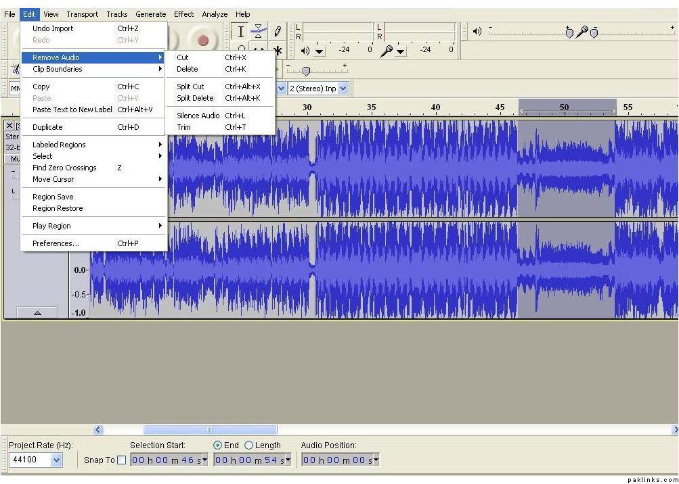The width and height of the screenshot is (679, 484).
Task: Click the red Record button
Action: click(x=202, y=40)
